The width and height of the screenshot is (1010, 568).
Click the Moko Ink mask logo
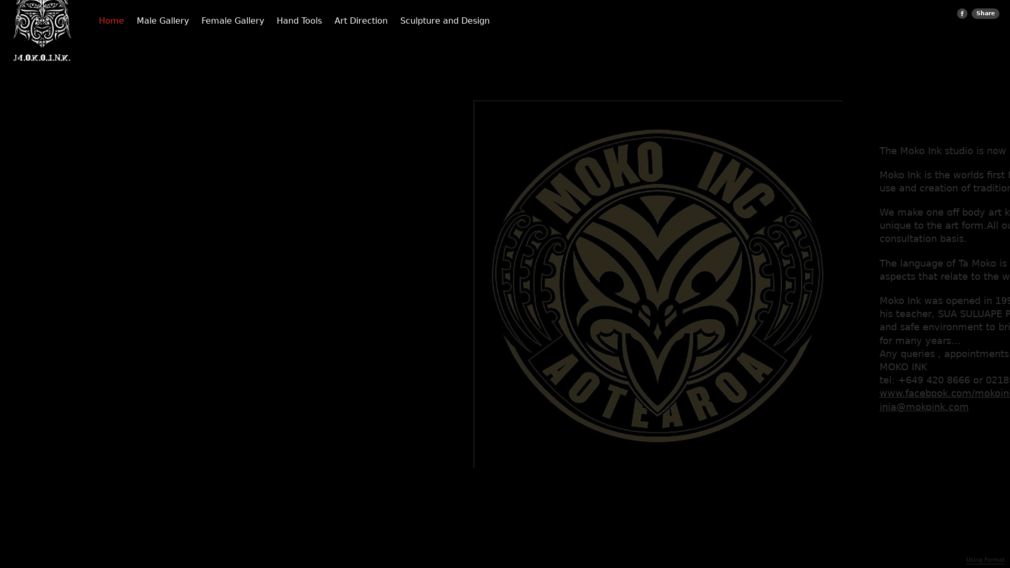(x=42, y=31)
